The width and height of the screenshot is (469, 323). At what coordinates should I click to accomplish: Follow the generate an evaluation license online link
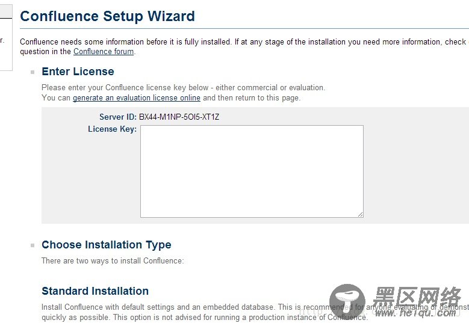click(x=137, y=97)
